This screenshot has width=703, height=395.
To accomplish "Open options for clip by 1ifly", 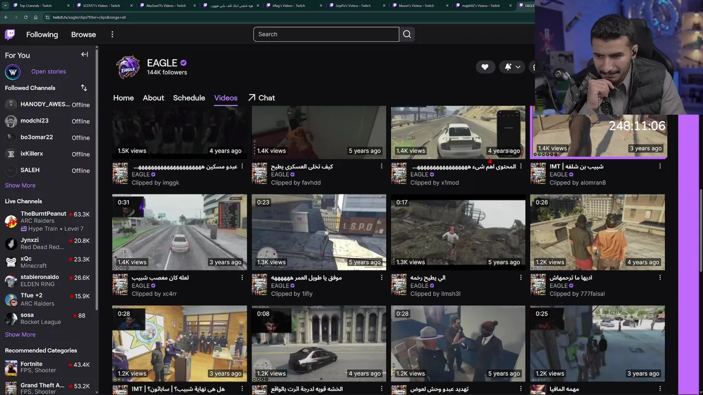I will 382,278.
